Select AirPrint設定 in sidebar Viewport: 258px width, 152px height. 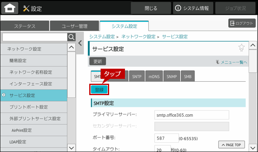pos(34,130)
